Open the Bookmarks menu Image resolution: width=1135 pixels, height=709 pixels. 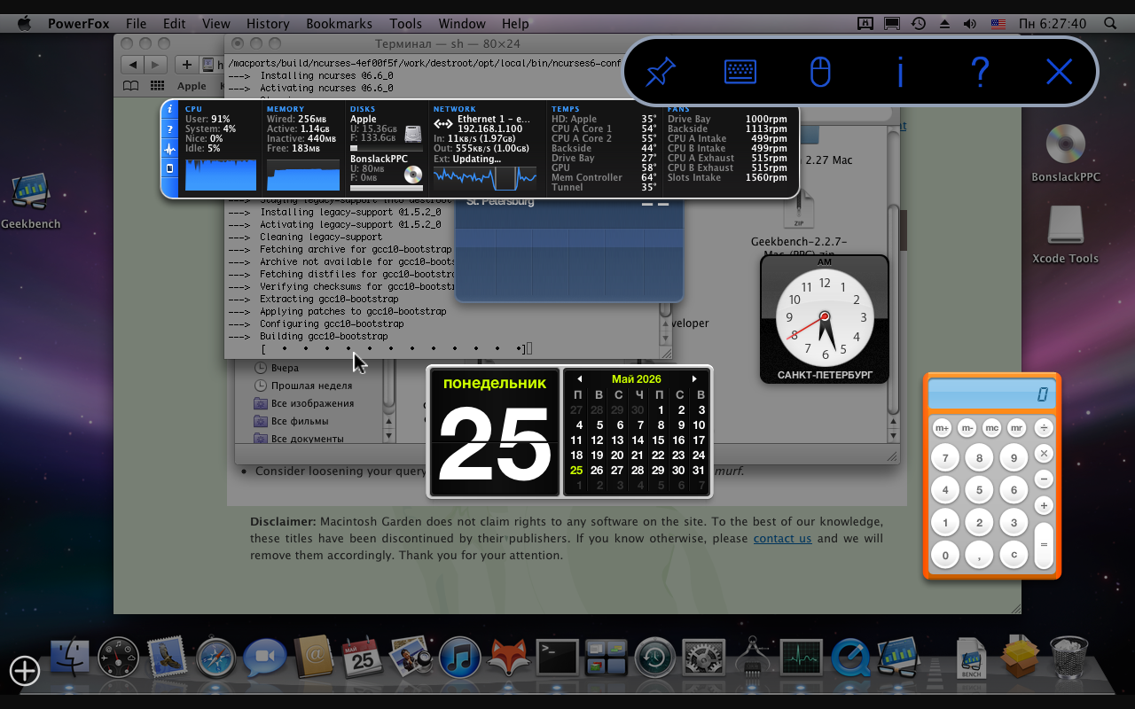click(339, 24)
